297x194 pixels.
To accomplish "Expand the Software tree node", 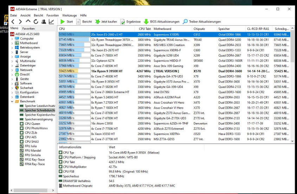I will click(x=12, y=84).
